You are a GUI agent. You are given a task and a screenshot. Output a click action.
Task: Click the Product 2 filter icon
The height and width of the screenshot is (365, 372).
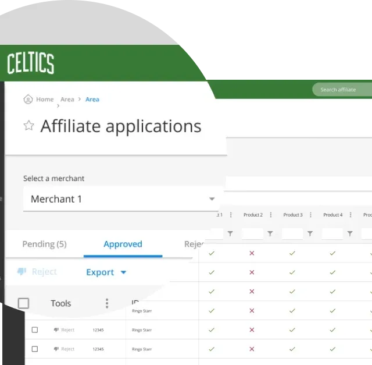pos(270,233)
